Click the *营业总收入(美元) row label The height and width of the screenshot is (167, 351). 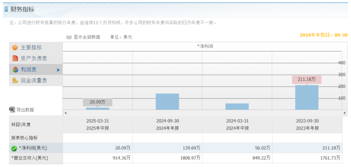(x=30, y=158)
